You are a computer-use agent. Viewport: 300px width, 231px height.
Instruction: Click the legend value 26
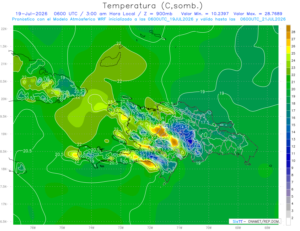[x=293, y=46]
